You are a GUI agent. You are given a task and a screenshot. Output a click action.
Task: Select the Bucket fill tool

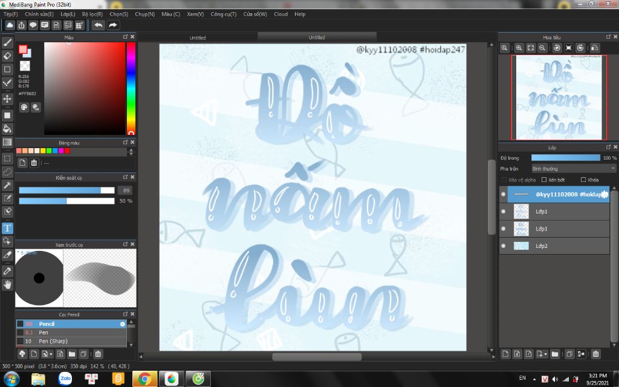tap(7, 128)
